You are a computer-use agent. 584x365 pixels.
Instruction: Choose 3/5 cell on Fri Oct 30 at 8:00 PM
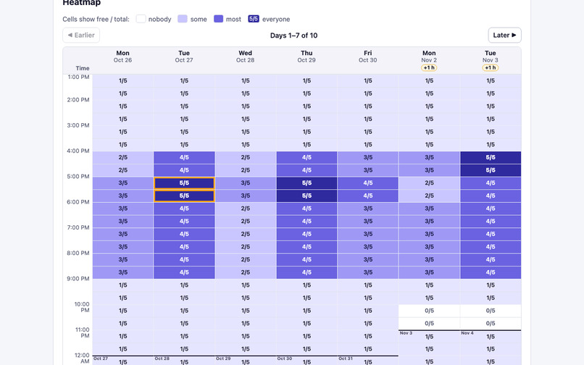click(368, 259)
